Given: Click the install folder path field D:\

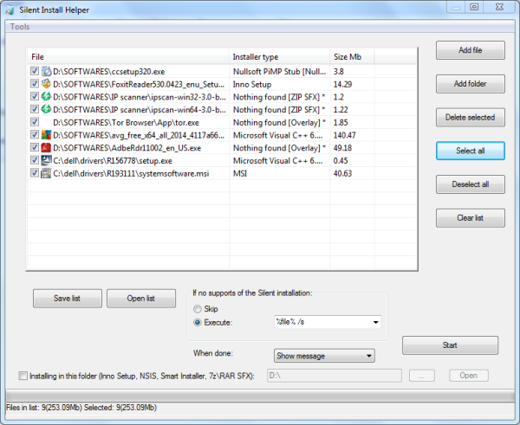Looking at the screenshot, I should coord(335,376).
